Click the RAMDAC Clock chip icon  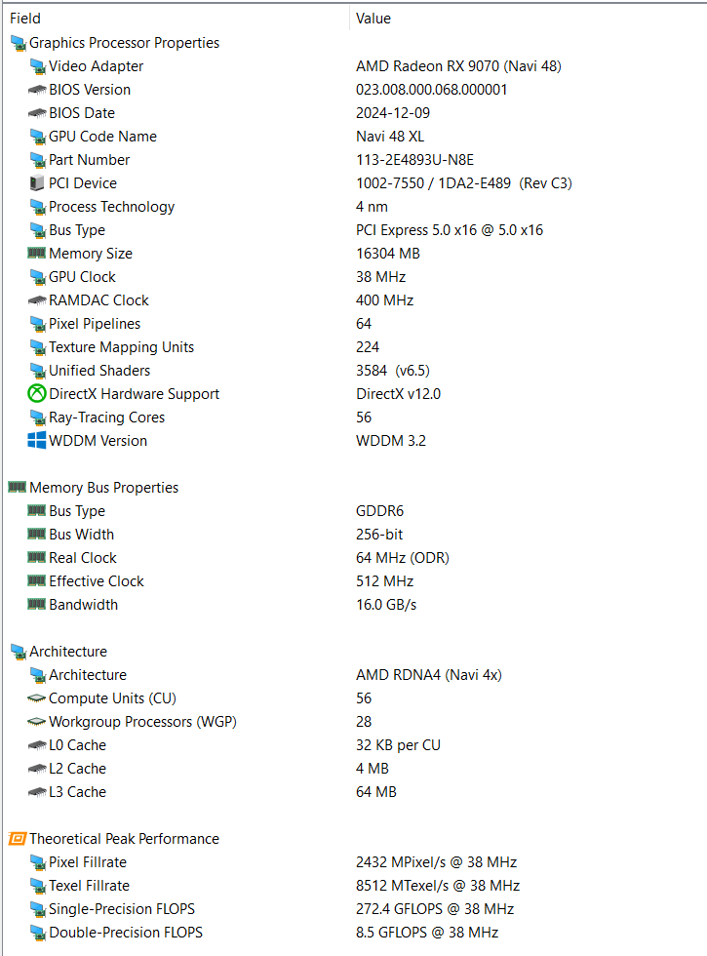click(37, 300)
